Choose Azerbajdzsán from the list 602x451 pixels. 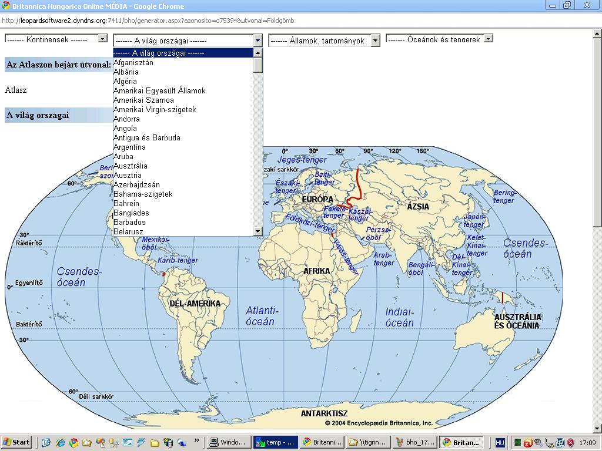183,184
